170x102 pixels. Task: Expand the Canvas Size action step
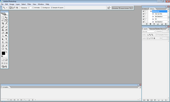[153, 14]
